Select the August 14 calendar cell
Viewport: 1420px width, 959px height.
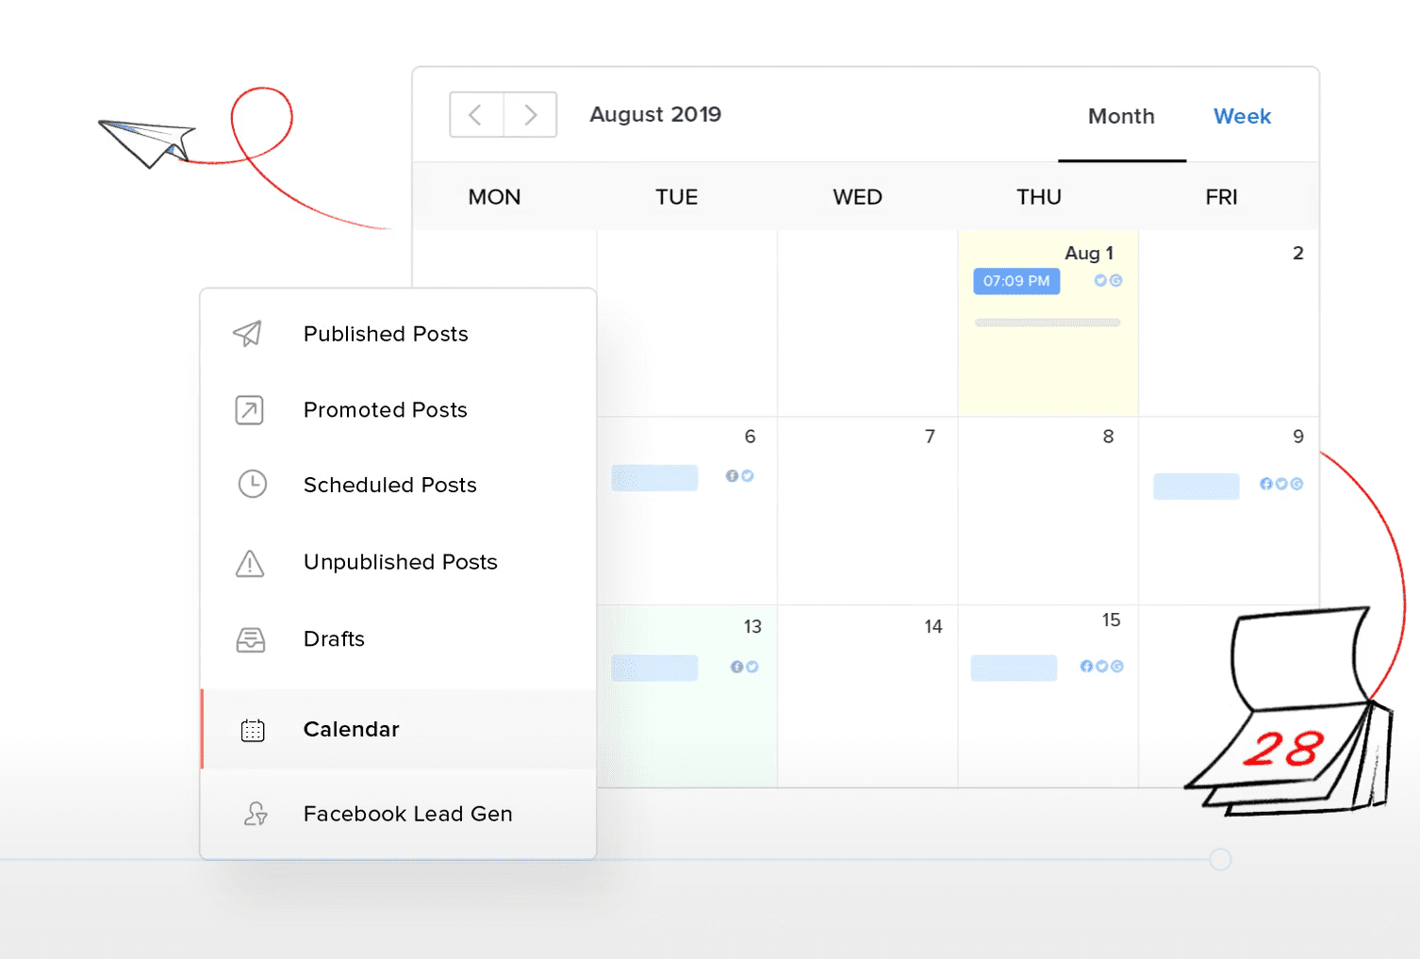(x=867, y=696)
